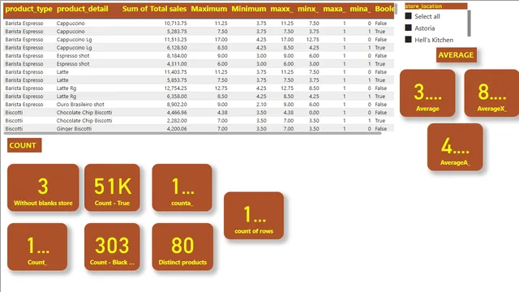Sort by Sum of Total sales header
The width and height of the screenshot is (519, 292).
pos(154,9)
